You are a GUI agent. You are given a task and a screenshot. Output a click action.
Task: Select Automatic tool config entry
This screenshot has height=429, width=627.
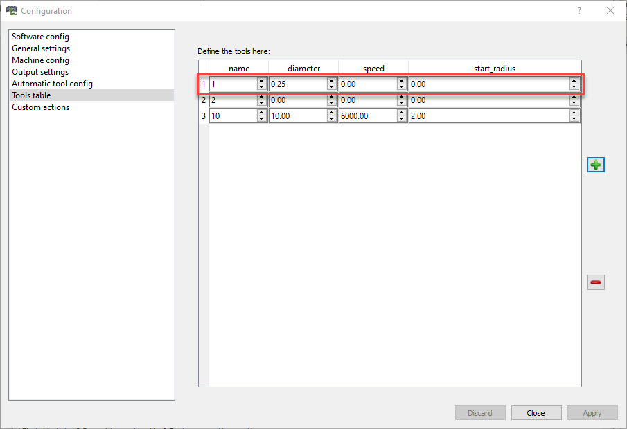(x=52, y=84)
